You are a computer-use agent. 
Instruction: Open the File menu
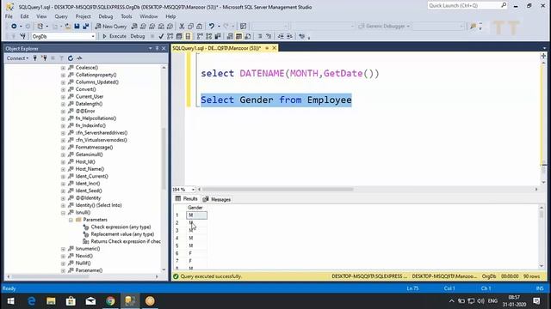point(9,16)
